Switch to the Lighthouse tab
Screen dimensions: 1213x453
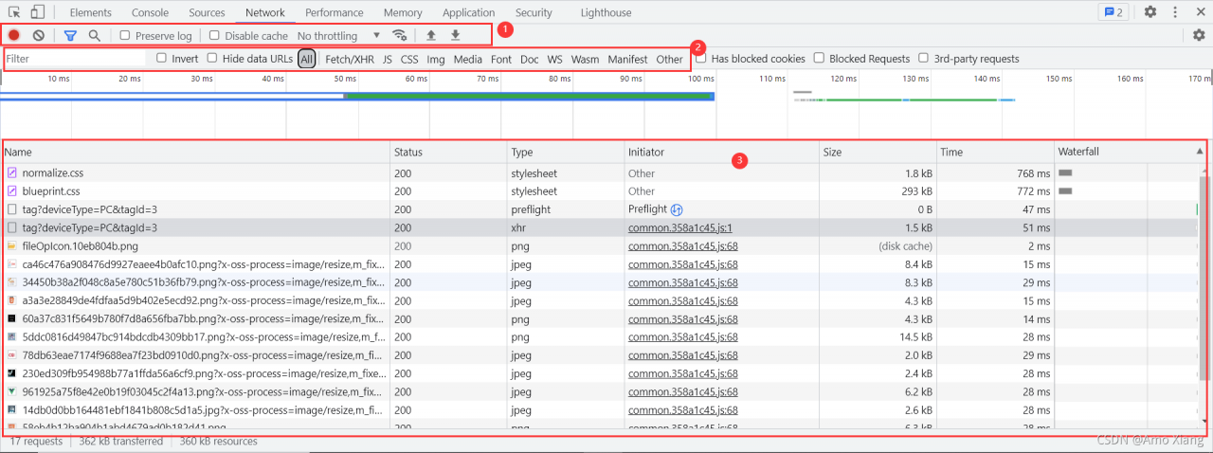coord(606,12)
